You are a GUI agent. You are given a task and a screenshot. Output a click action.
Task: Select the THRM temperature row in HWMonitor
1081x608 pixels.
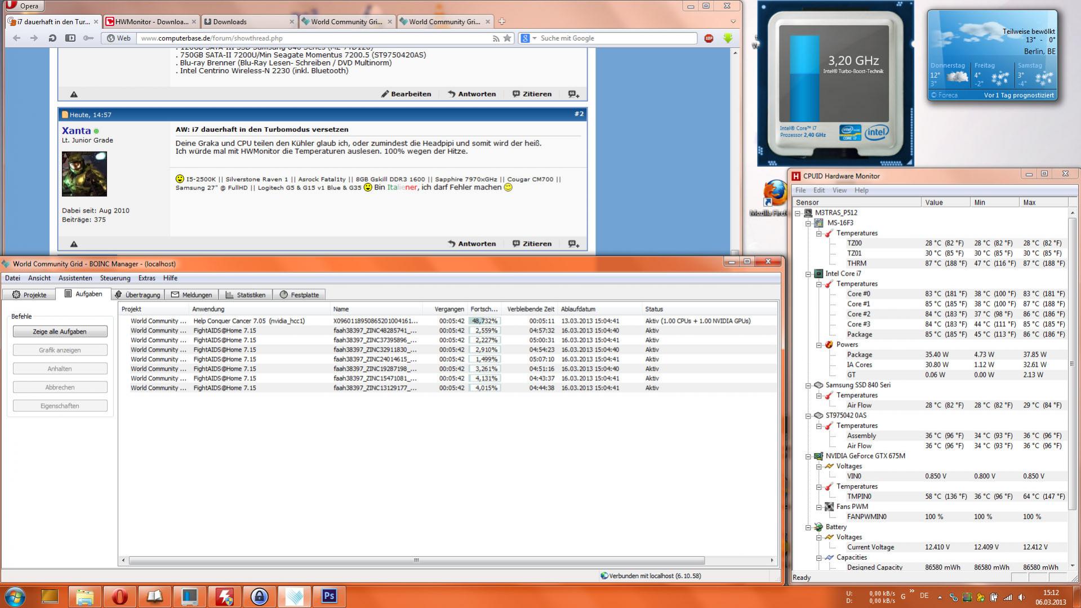(x=932, y=264)
